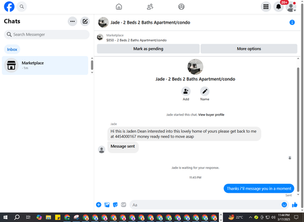
Task: Open Facebook search magnifier icon
Action: click(x=22, y=7)
